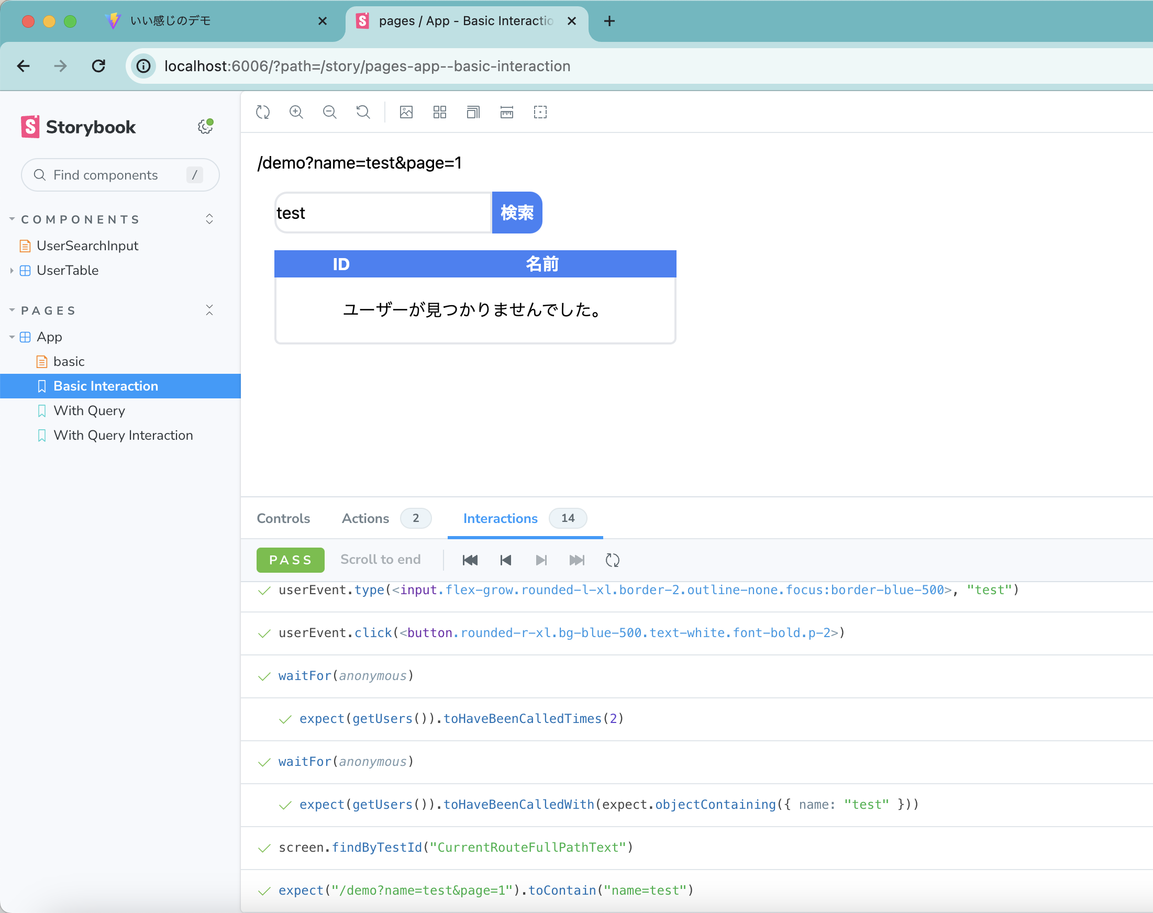Click the zoom in icon
Screen dimensions: 1153x913
pos(296,112)
